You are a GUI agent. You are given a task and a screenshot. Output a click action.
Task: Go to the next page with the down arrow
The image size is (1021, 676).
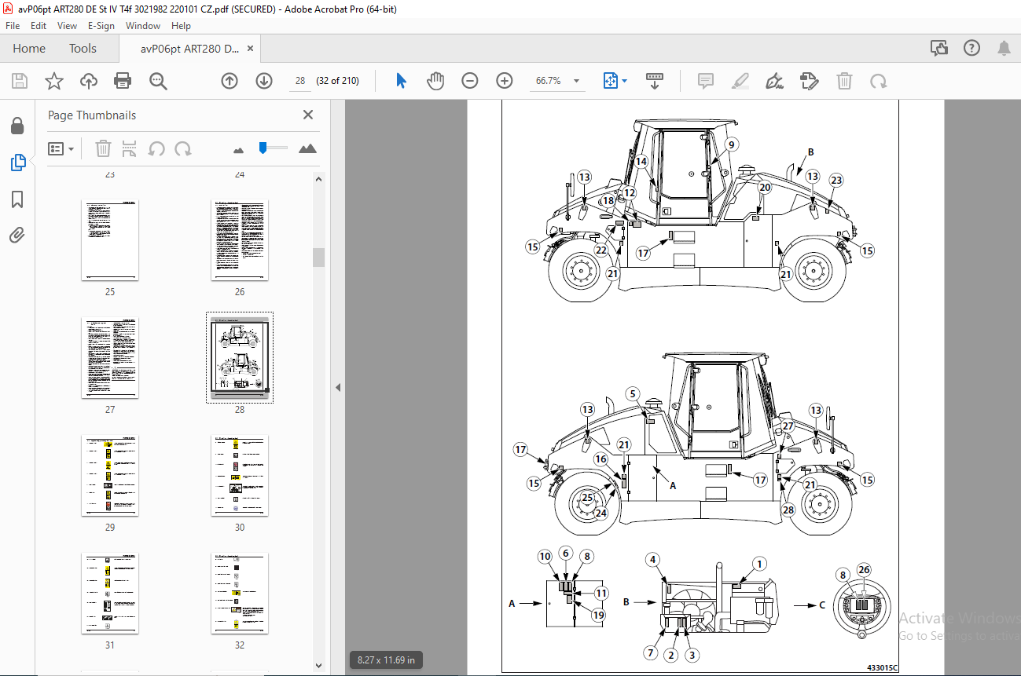pos(264,81)
